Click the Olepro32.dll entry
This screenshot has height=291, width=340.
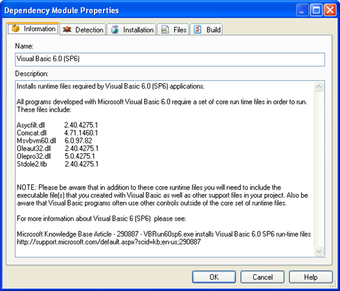pyautogui.click(x=34, y=156)
